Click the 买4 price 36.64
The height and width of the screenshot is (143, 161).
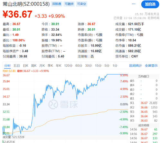pos(144,116)
